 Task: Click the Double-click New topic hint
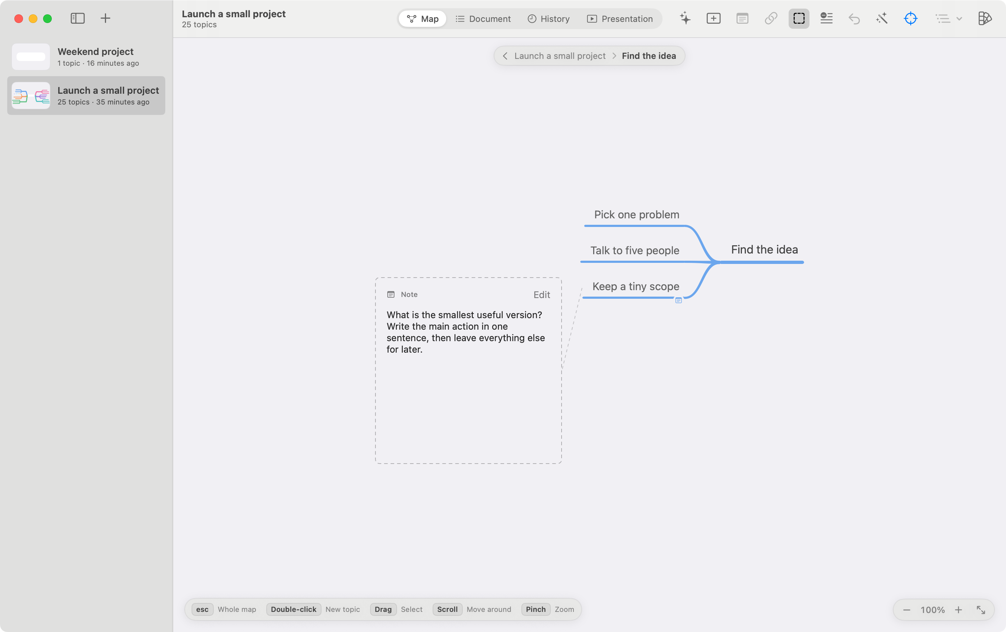click(x=313, y=609)
